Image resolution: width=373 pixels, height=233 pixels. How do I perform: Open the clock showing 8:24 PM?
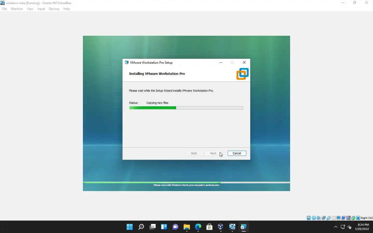pyautogui.click(x=362, y=227)
